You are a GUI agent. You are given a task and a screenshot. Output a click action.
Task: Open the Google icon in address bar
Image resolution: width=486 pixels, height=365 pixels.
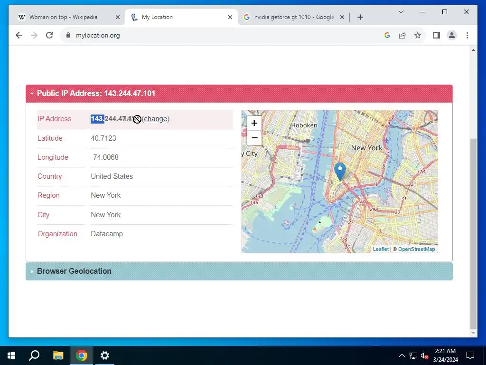click(x=387, y=35)
